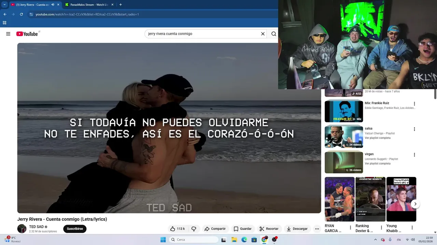Like the video with thumbs up
Viewport: 437px width, 245px height.
click(x=178, y=229)
